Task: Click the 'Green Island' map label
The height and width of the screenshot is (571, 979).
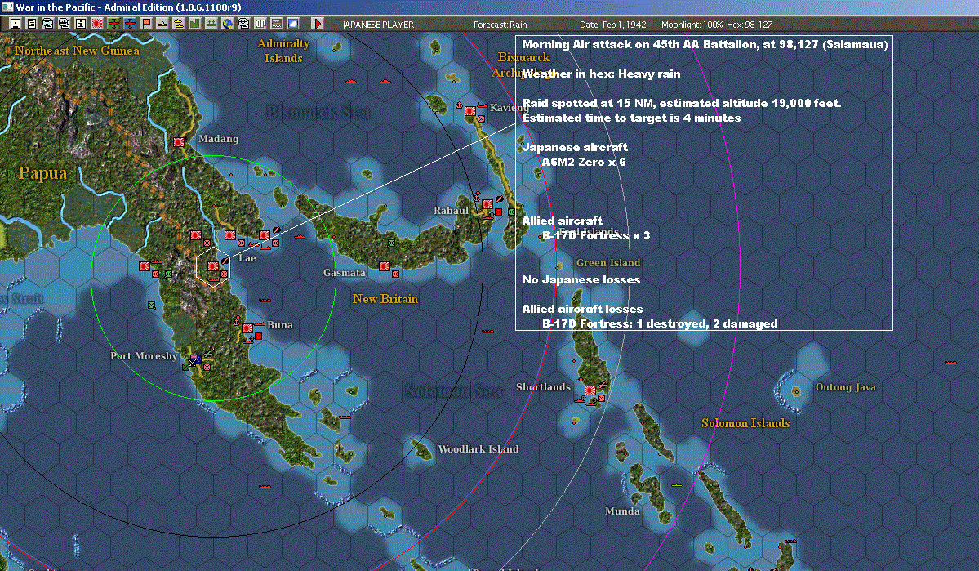Action: pos(608,262)
